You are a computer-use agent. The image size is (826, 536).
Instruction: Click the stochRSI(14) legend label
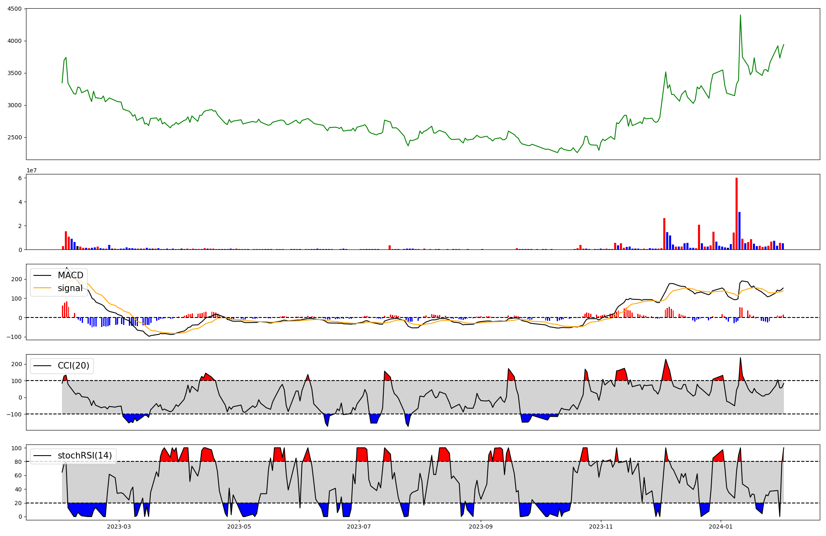point(85,456)
